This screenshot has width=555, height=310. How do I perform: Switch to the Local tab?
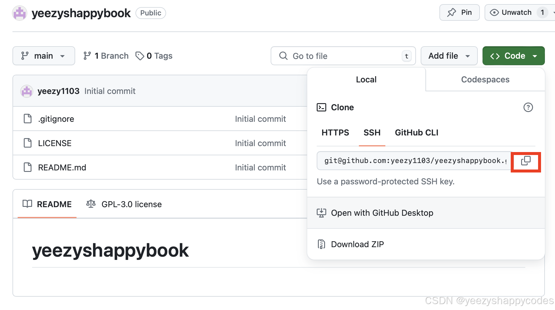[366, 79]
